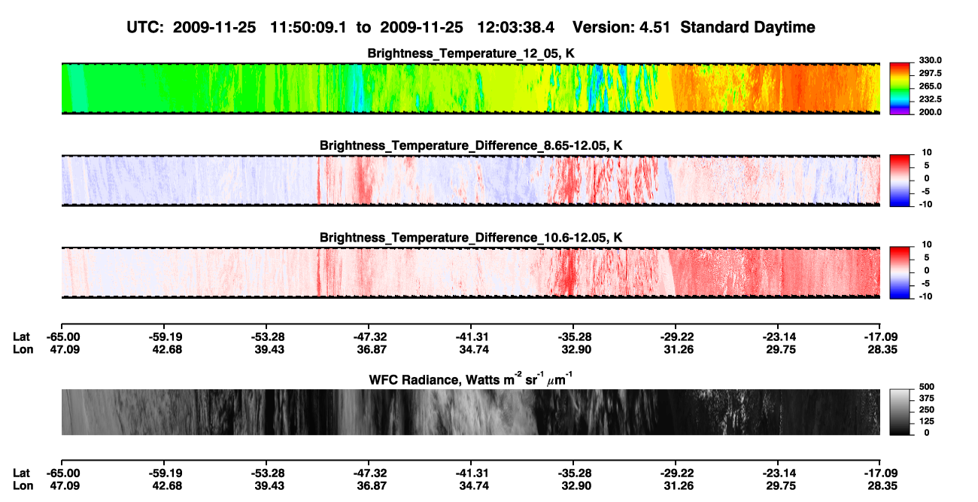This screenshot has height=502, width=978.
Task: Click the WFC Radiance panel title
Action: [x=471, y=379]
